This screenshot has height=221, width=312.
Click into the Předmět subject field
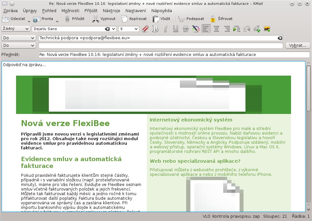(x=174, y=55)
